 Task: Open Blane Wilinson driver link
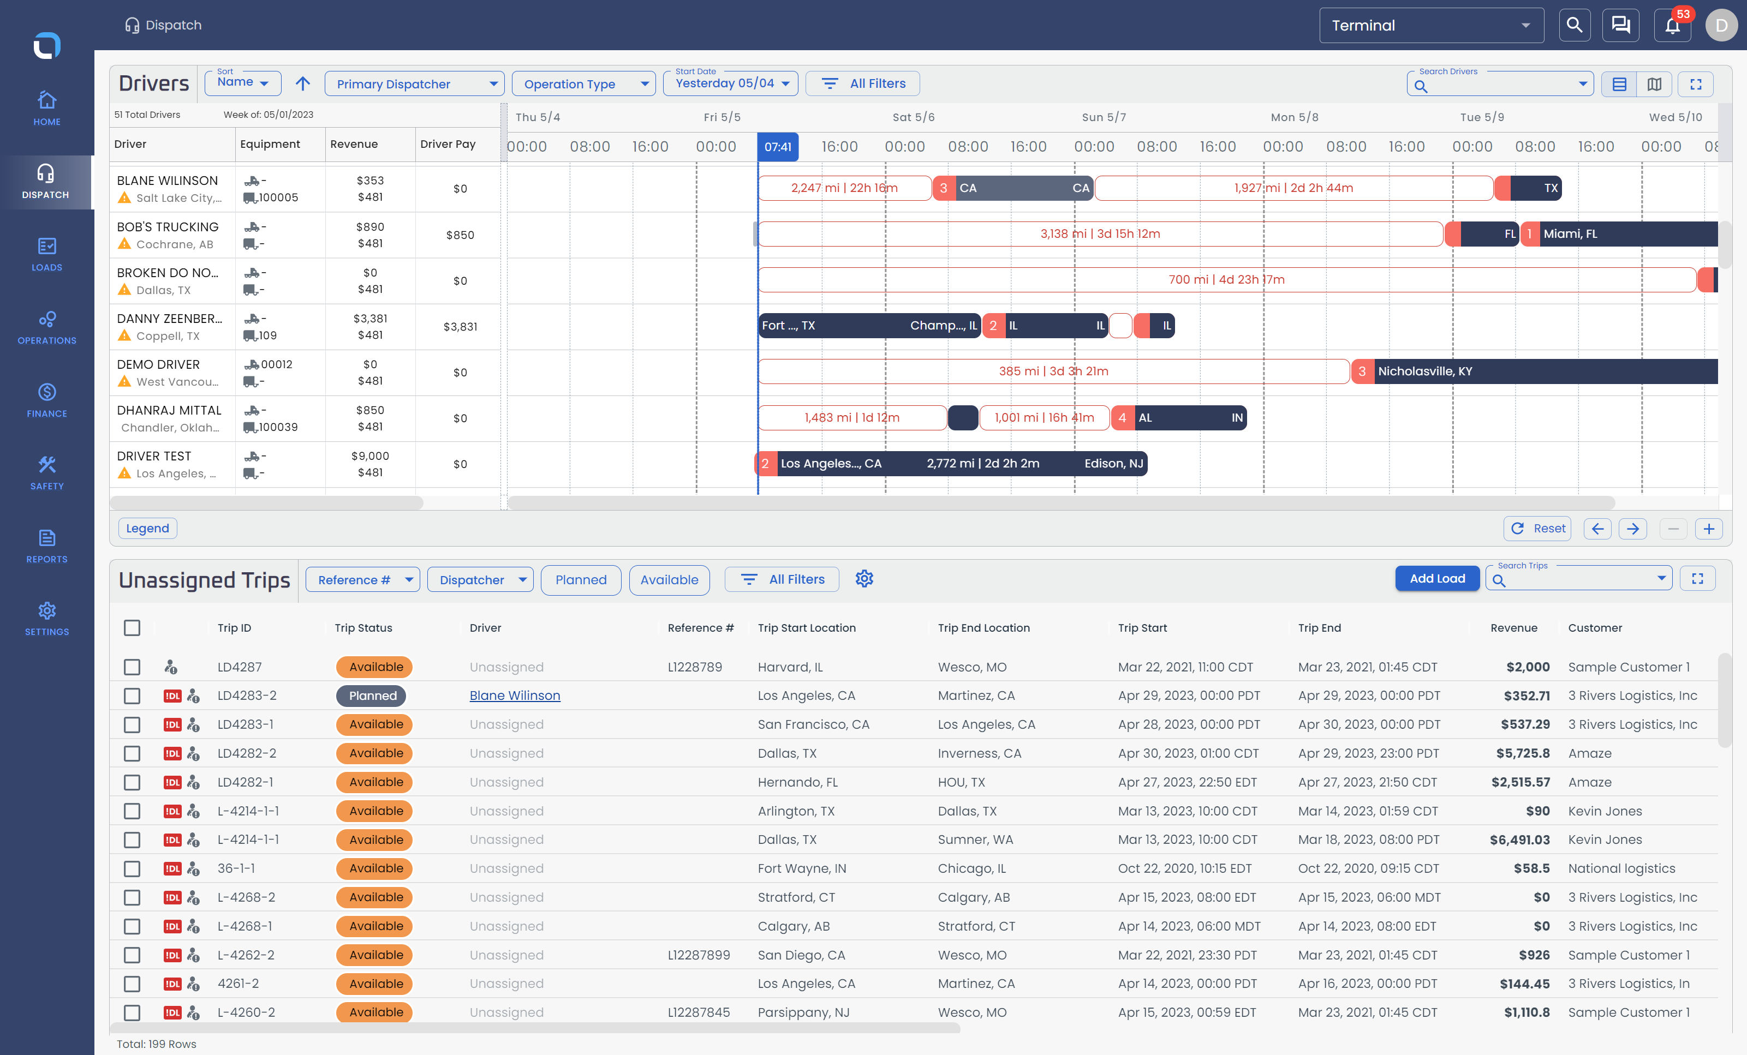tap(515, 696)
